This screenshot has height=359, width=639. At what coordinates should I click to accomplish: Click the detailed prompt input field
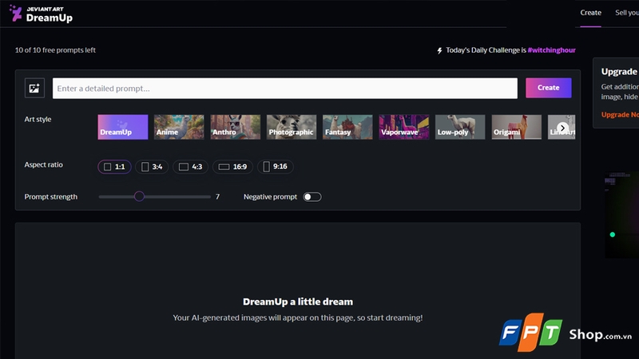tap(285, 89)
